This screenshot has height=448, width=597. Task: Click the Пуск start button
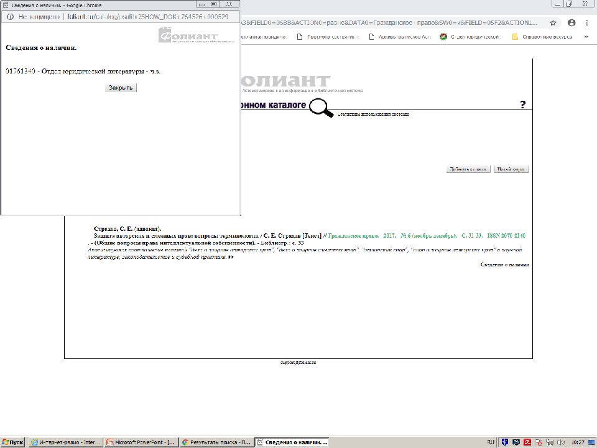click(13, 442)
